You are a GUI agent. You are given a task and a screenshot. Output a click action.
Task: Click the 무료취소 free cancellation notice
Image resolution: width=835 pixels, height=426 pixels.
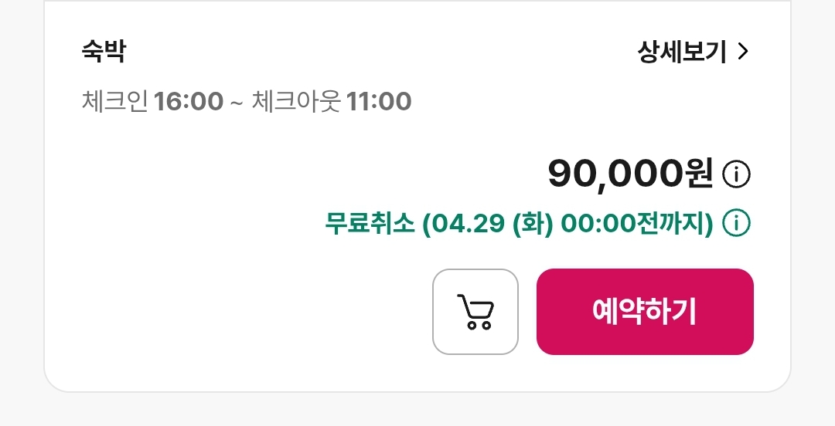tap(520, 223)
